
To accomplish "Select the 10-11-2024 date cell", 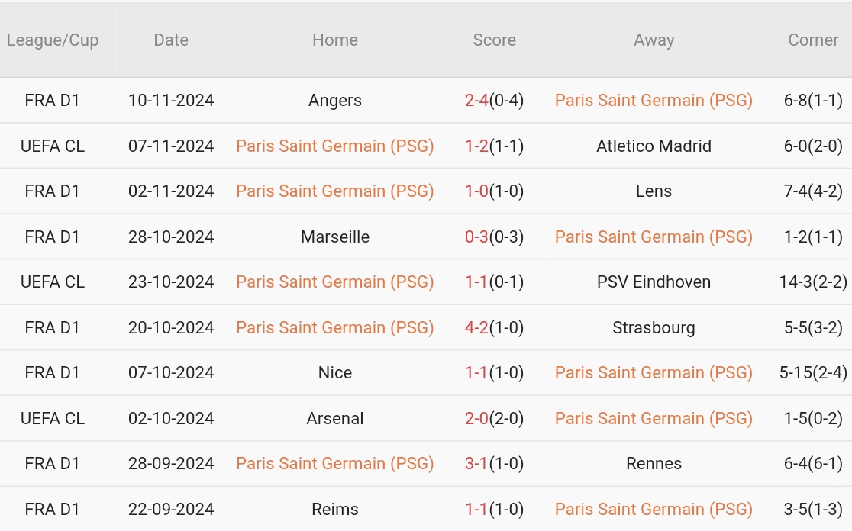I will 171,100.
